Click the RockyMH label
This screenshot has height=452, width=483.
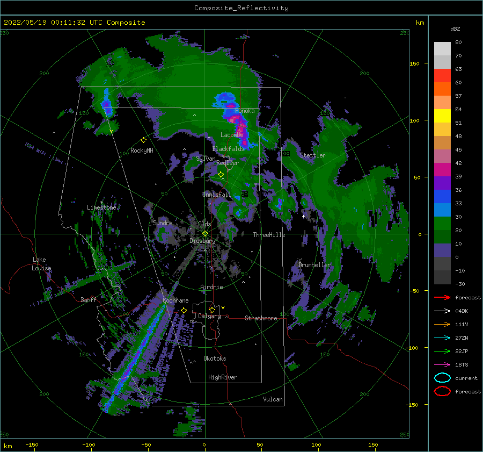coord(142,150)
